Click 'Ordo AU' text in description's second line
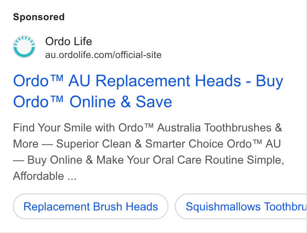 coord(254,144)
